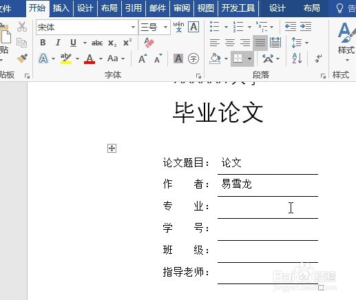Toggle justify alignment
Viewport: 356px width, 300px height.
click(x=260, y=43)
